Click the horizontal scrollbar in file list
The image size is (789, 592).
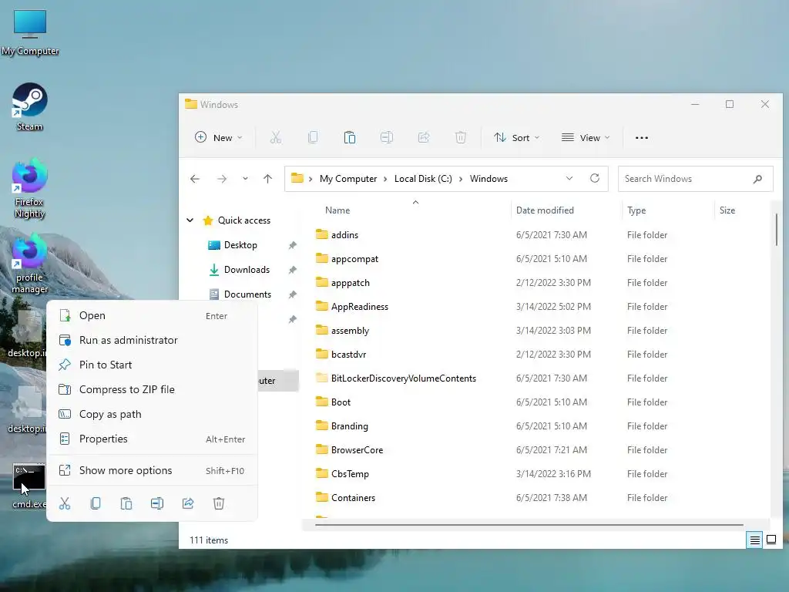coord(529,524)
